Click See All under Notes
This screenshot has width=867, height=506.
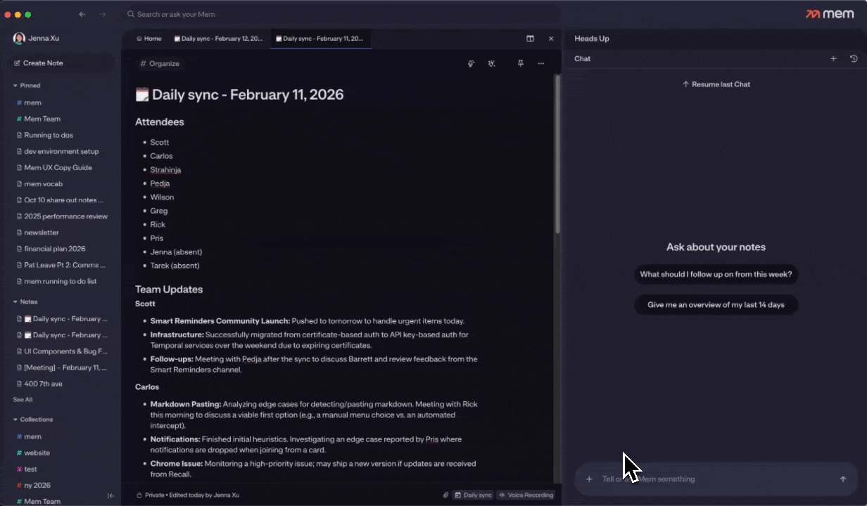[x=23, y=400]
